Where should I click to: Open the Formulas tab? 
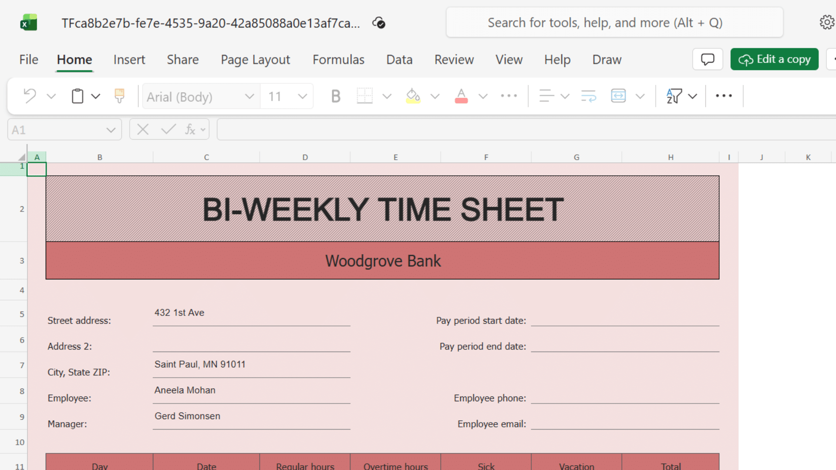point(339,60)
